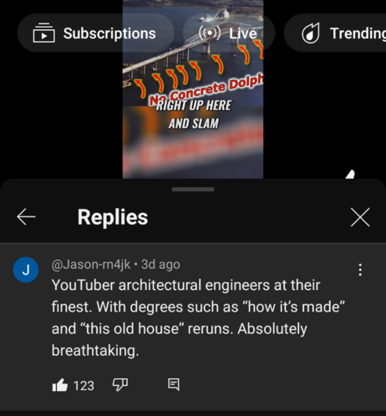The height and width of the screenshot is (416, 386).
Task: Click the Live broadcast signal icon
Action: pos(210,33)
